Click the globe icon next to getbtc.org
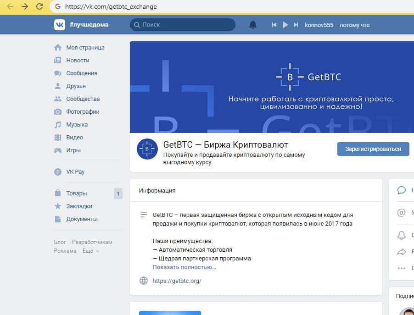Screen dimensions: 414x315 click(x=144, y=281)
